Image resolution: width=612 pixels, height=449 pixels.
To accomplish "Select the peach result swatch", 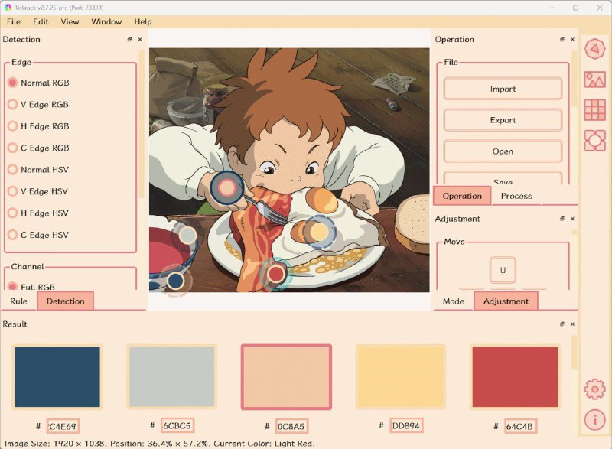I will click(286, 377).
